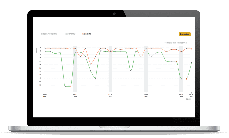Viewport: 229px width, 138px height.
Task: Click the yellow Reload button
Action: [185, 34]
